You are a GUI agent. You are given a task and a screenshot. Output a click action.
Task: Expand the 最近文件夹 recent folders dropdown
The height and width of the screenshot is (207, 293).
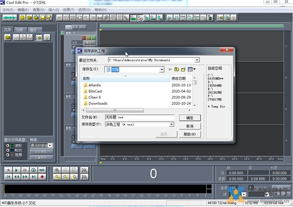(x=197, y=60)
